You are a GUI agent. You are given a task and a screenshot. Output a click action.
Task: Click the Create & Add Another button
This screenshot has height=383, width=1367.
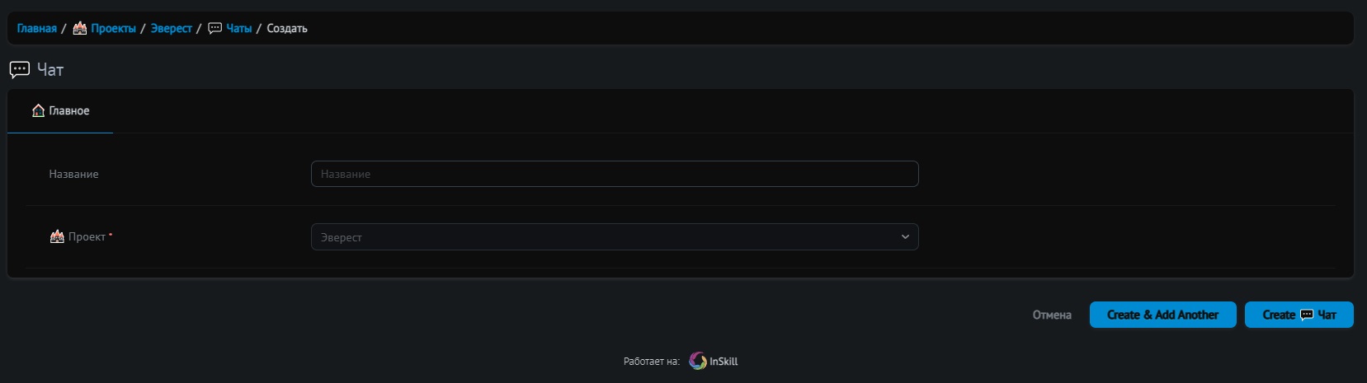pos(1162,315)
